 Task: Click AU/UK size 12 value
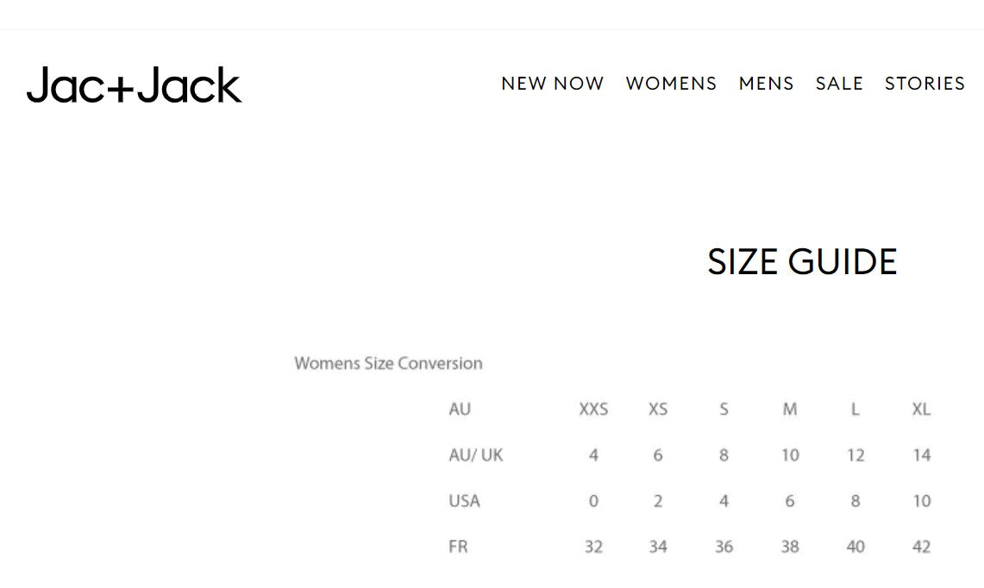pos(856,455)
